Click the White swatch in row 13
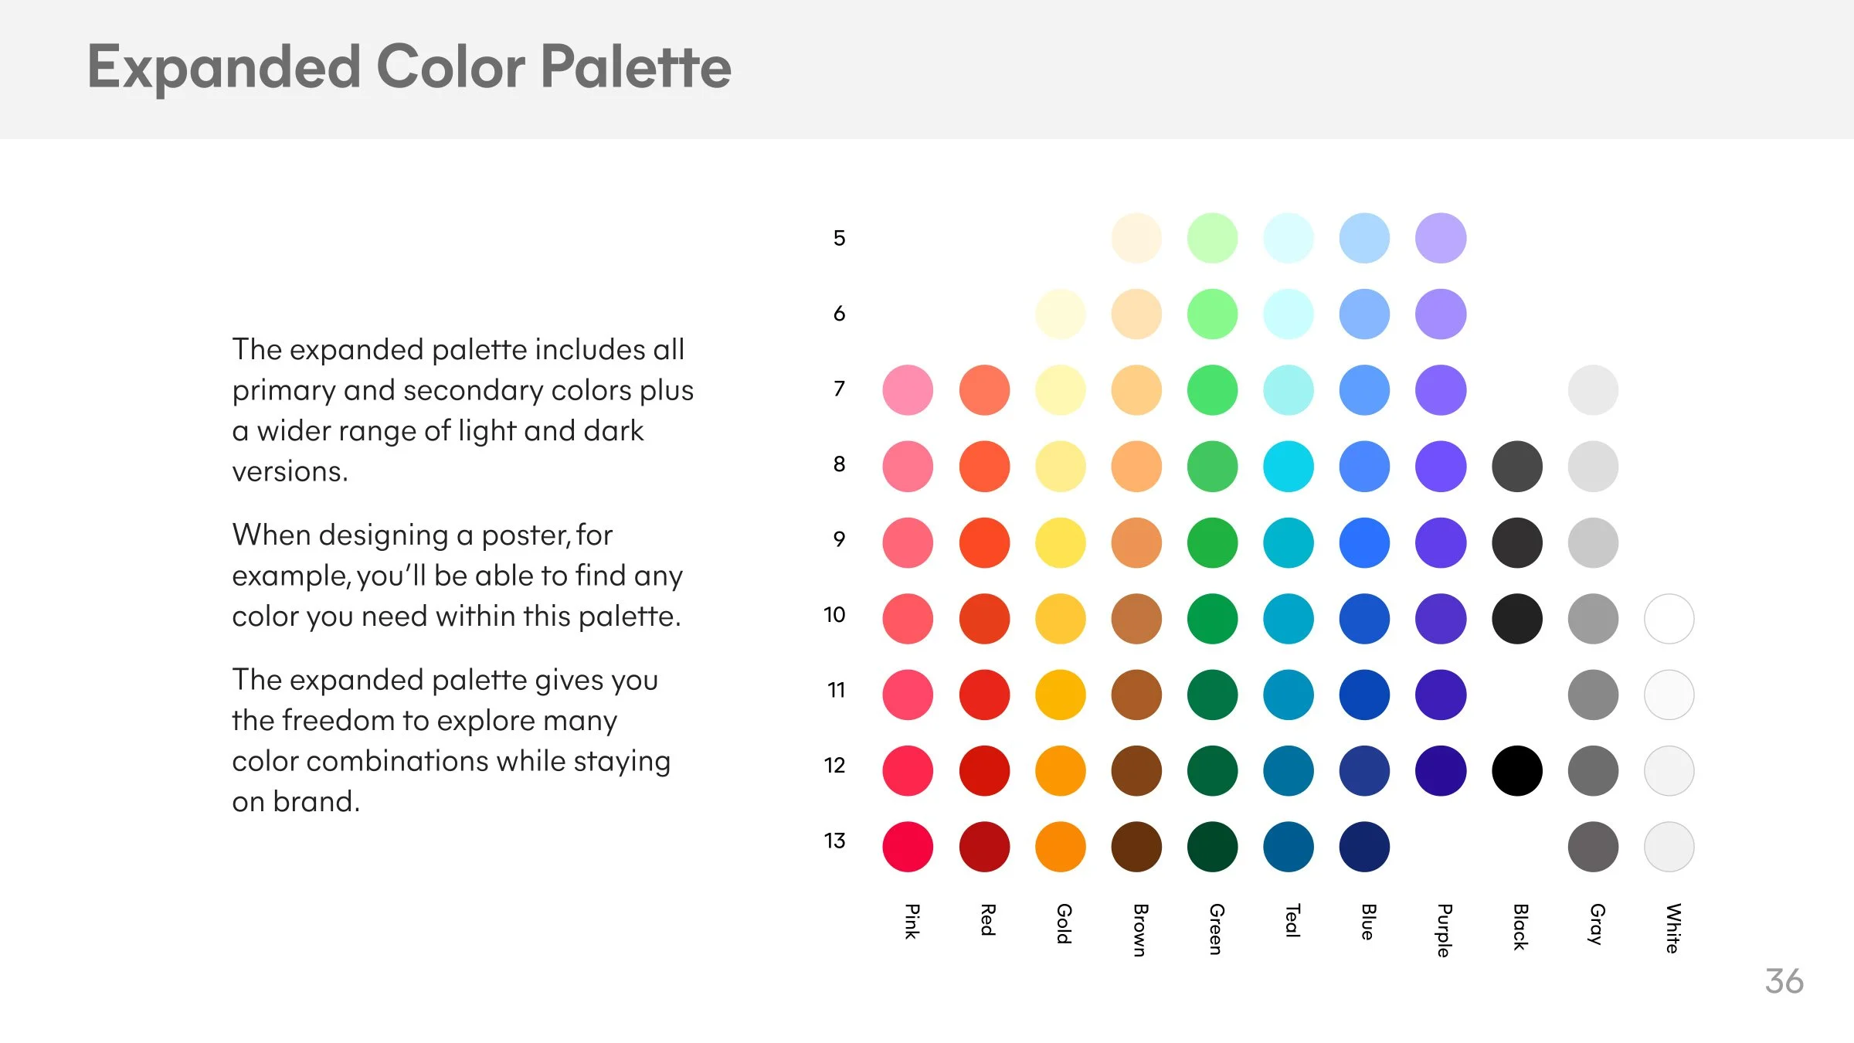This screenshot has height=1043, width=1854. (x=1669, y=847)
